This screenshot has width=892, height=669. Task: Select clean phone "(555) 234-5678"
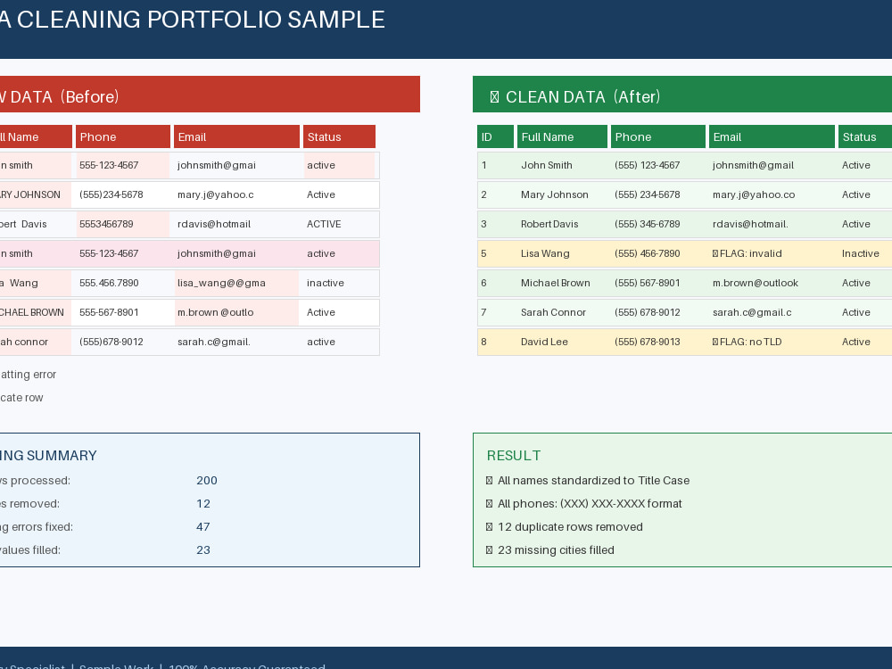647,194
